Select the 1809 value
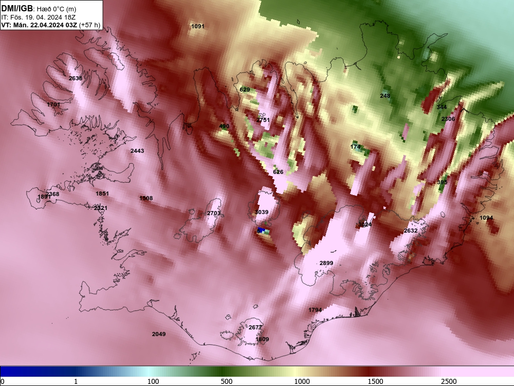The width and height of the screenshot is (514, 386). (x=262, y=339)
